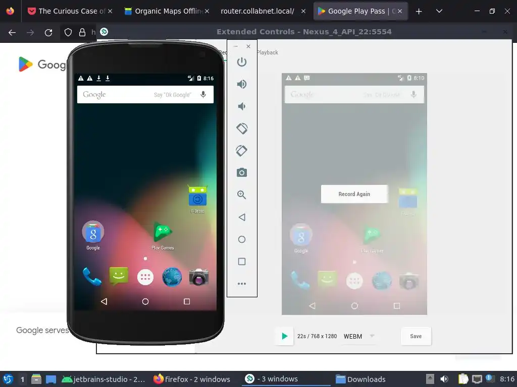Click the Home circle in the emulator sidebar

click(242, 239)
